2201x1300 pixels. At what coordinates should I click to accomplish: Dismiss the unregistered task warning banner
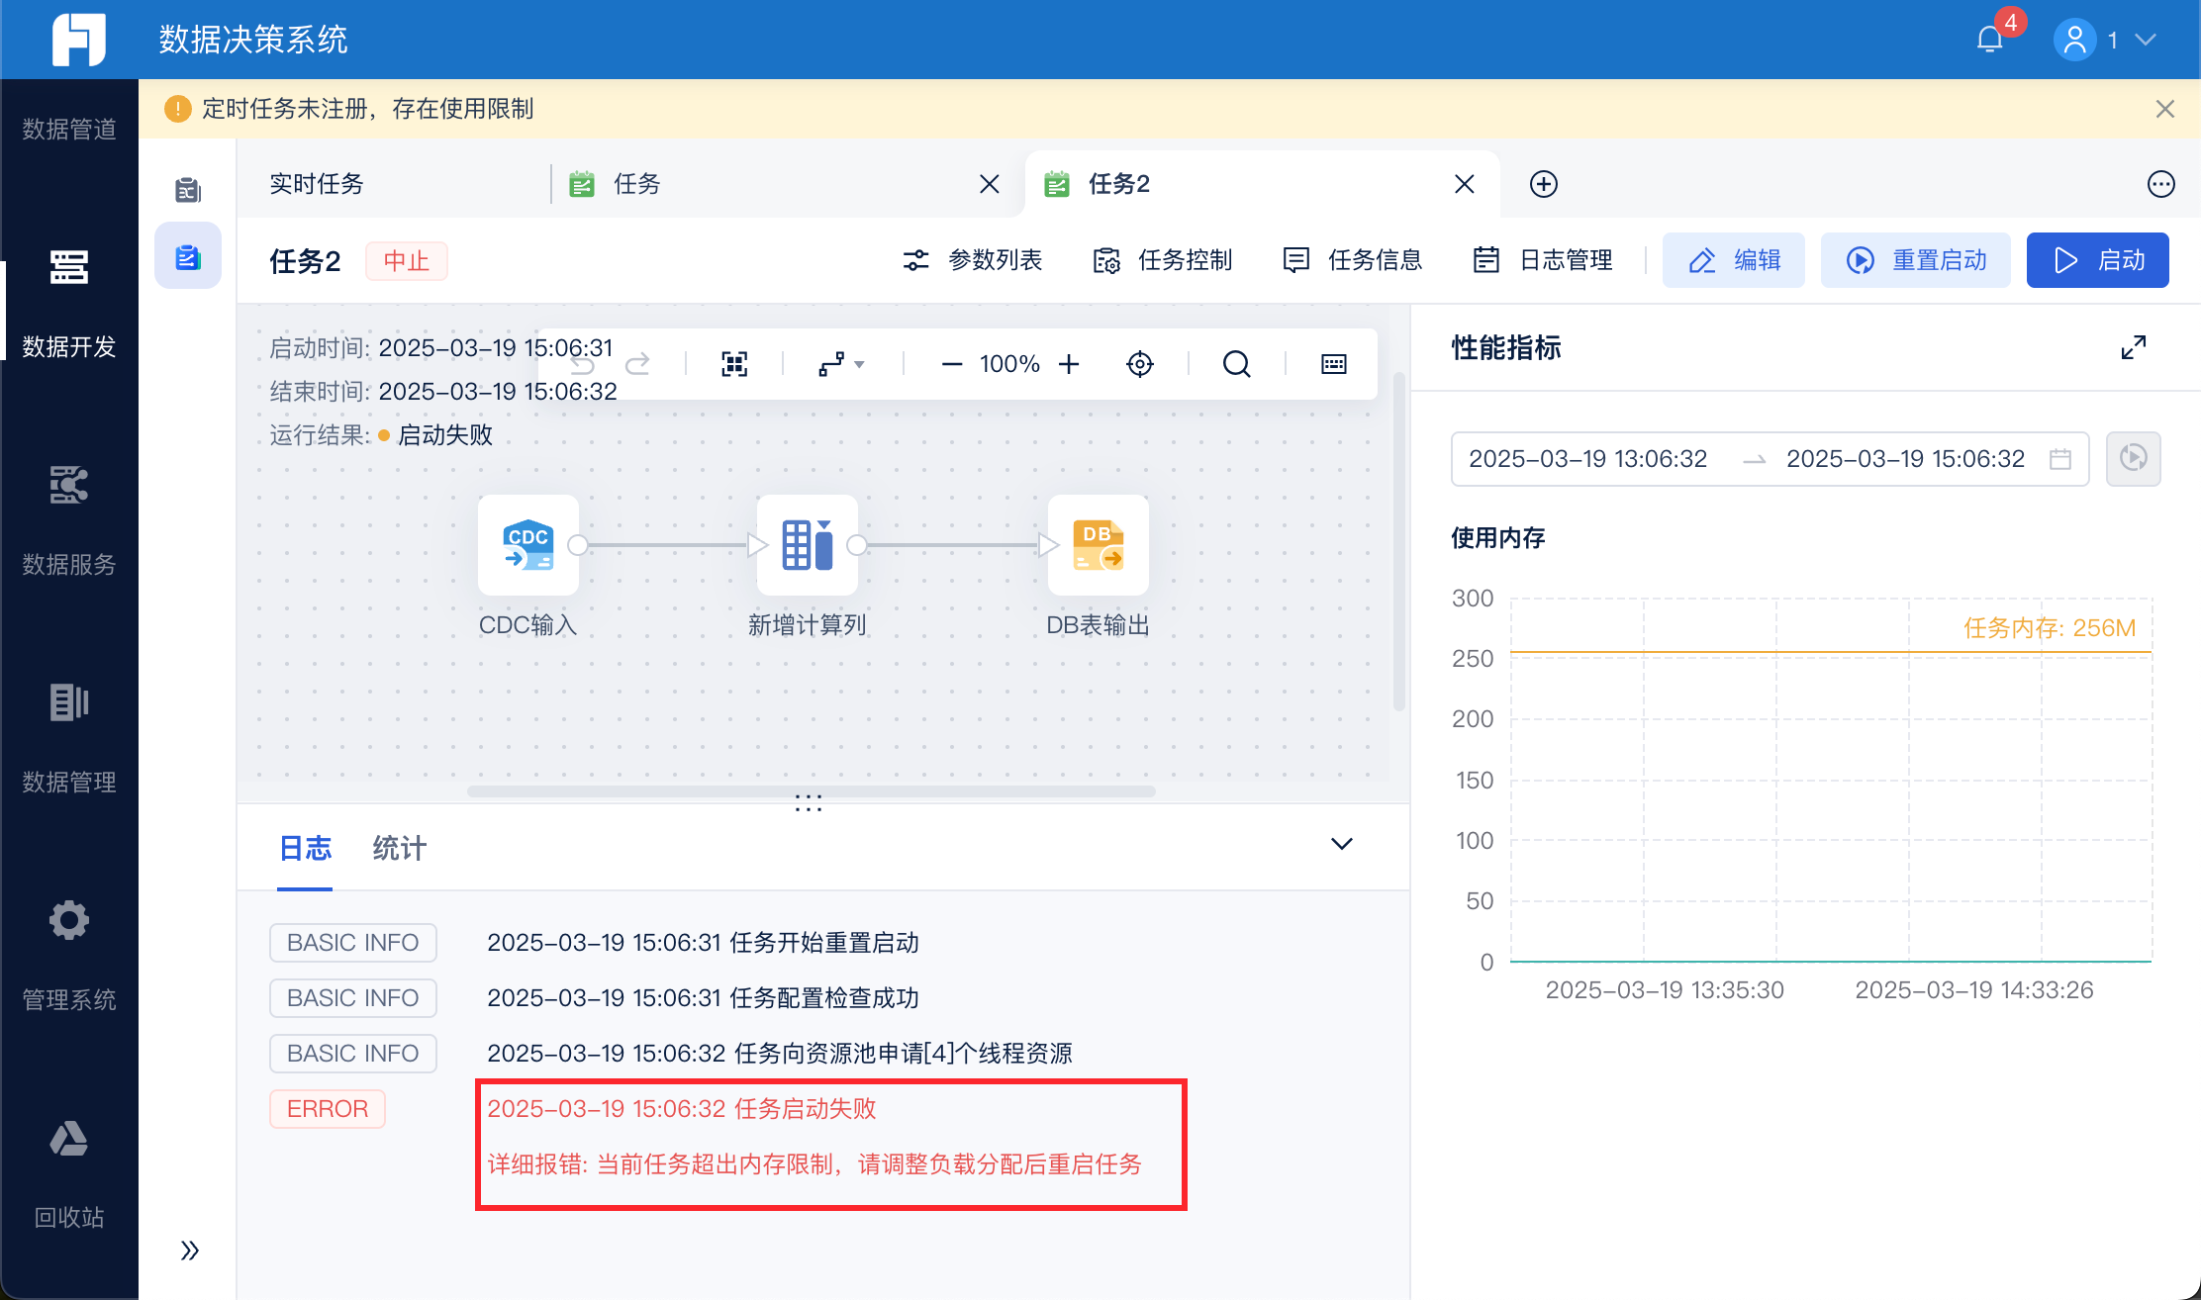(2164, 109)
